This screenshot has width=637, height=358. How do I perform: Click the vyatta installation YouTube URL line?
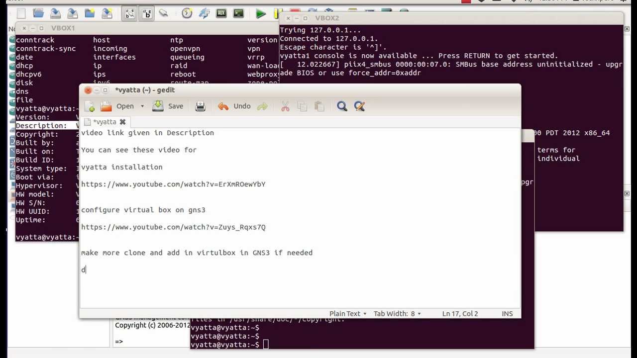pos(173,184)
